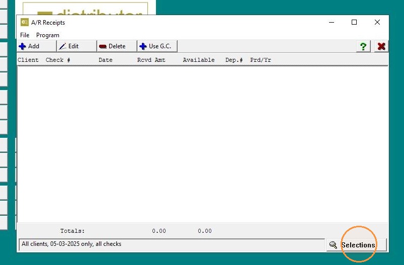Click the Dep.# column header

(x=234, y=60)
